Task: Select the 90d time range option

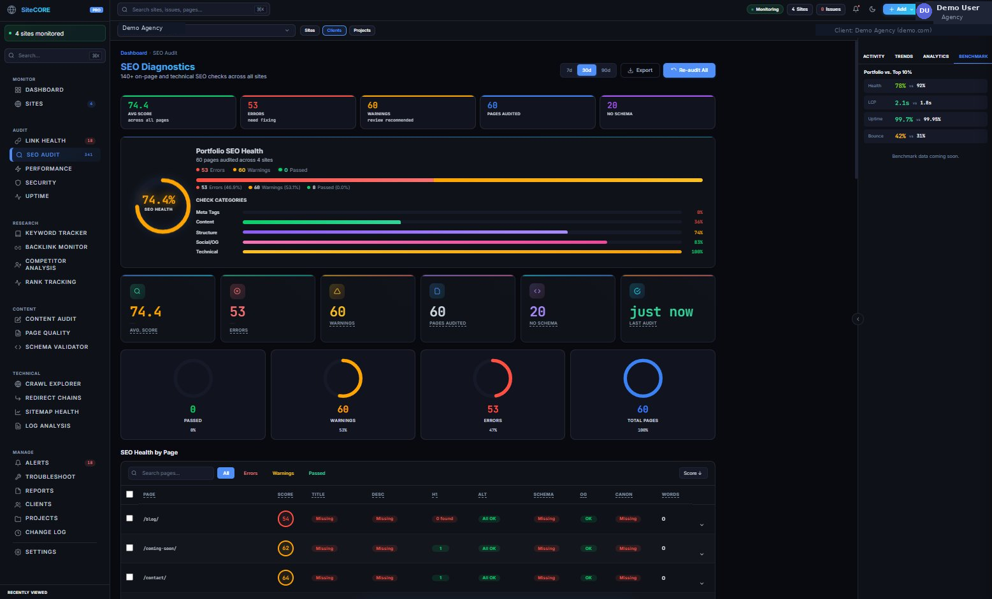Action: 606,70
